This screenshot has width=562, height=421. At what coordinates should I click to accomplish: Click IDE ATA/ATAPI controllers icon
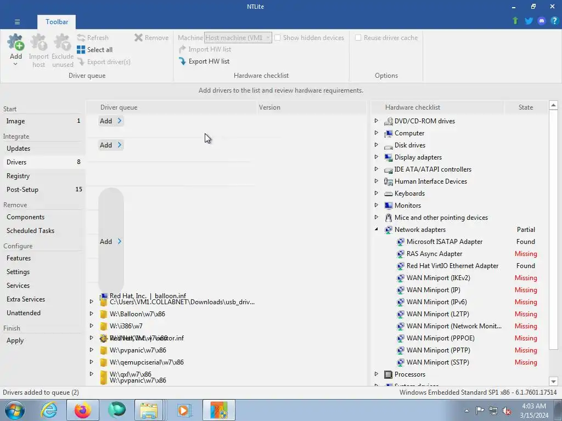click(388, 169)
